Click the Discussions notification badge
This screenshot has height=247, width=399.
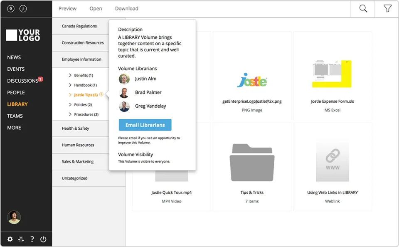tap(40, 79)
